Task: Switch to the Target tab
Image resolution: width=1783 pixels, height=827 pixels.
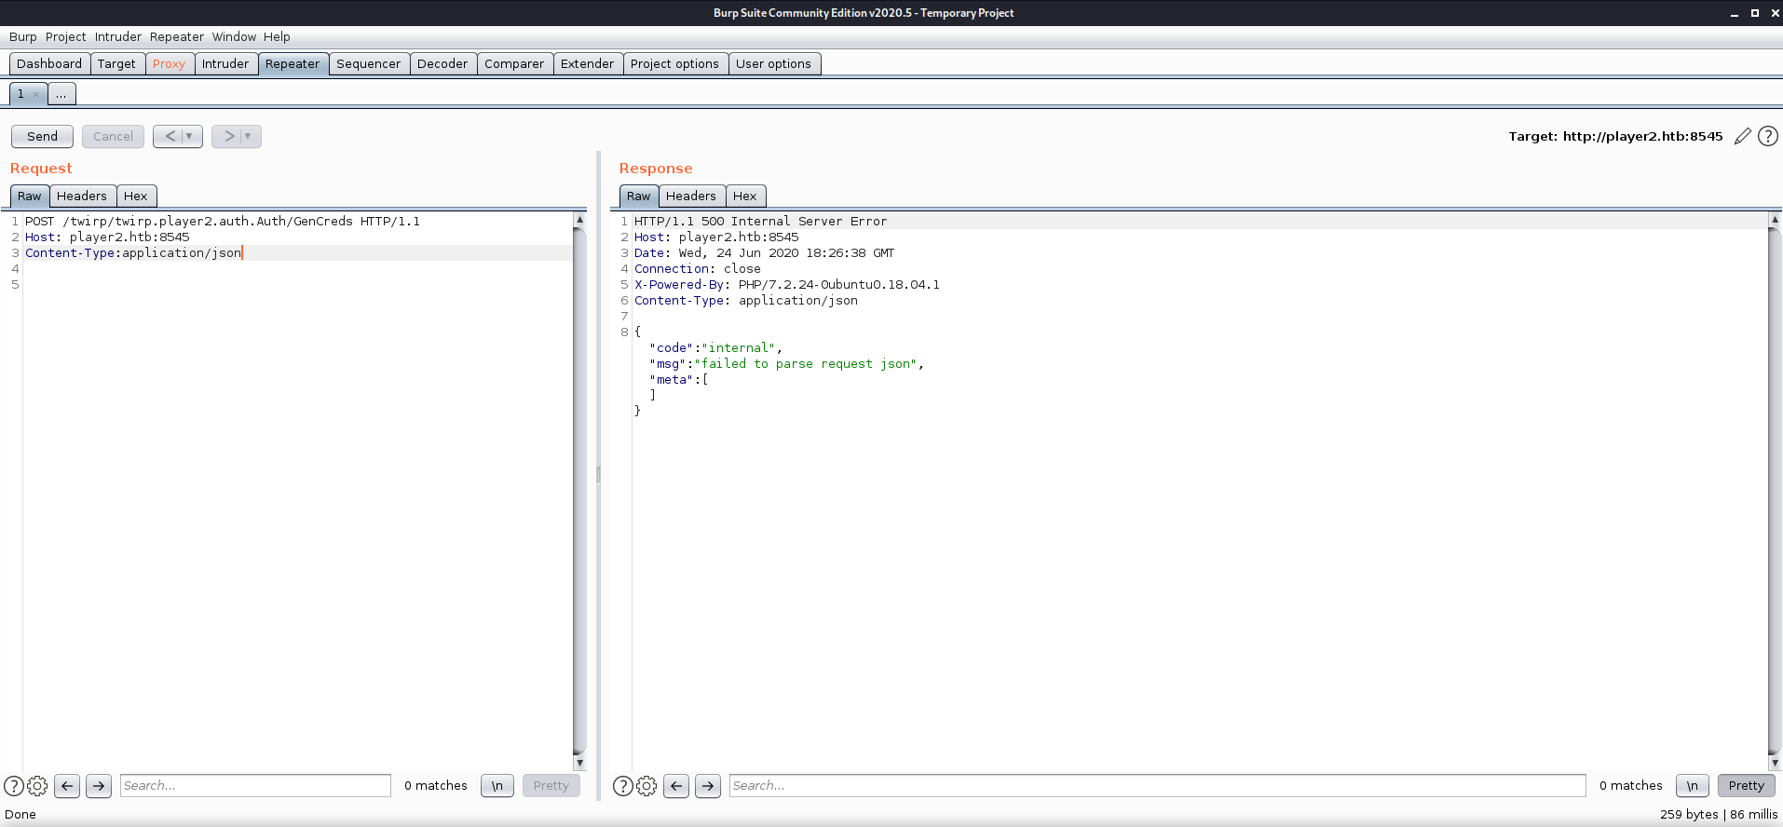Action: coord(116,64)
